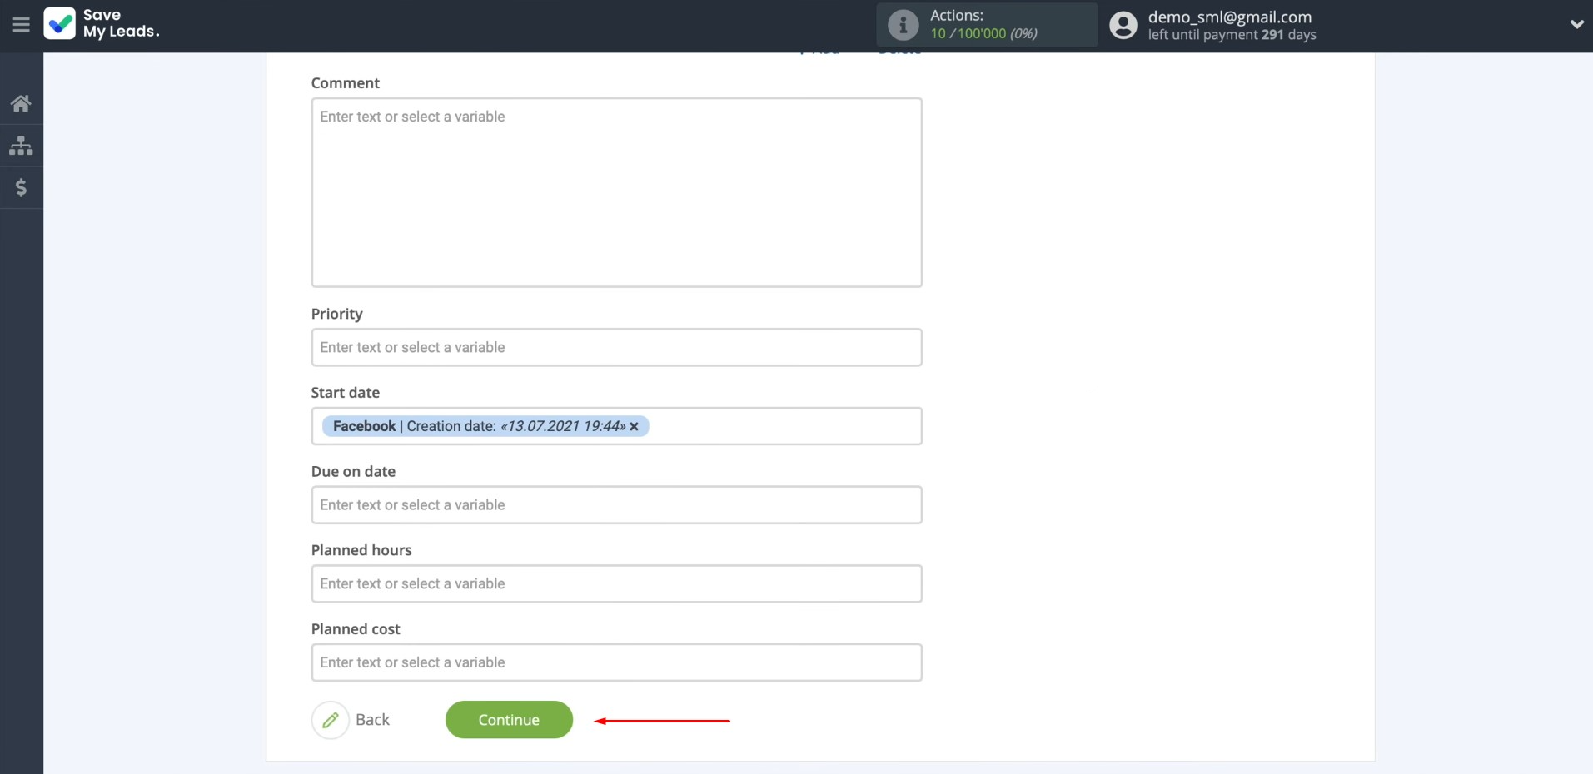Click the Planned hours label
This screenshot has height=774, width=1593.
[361, 550]
